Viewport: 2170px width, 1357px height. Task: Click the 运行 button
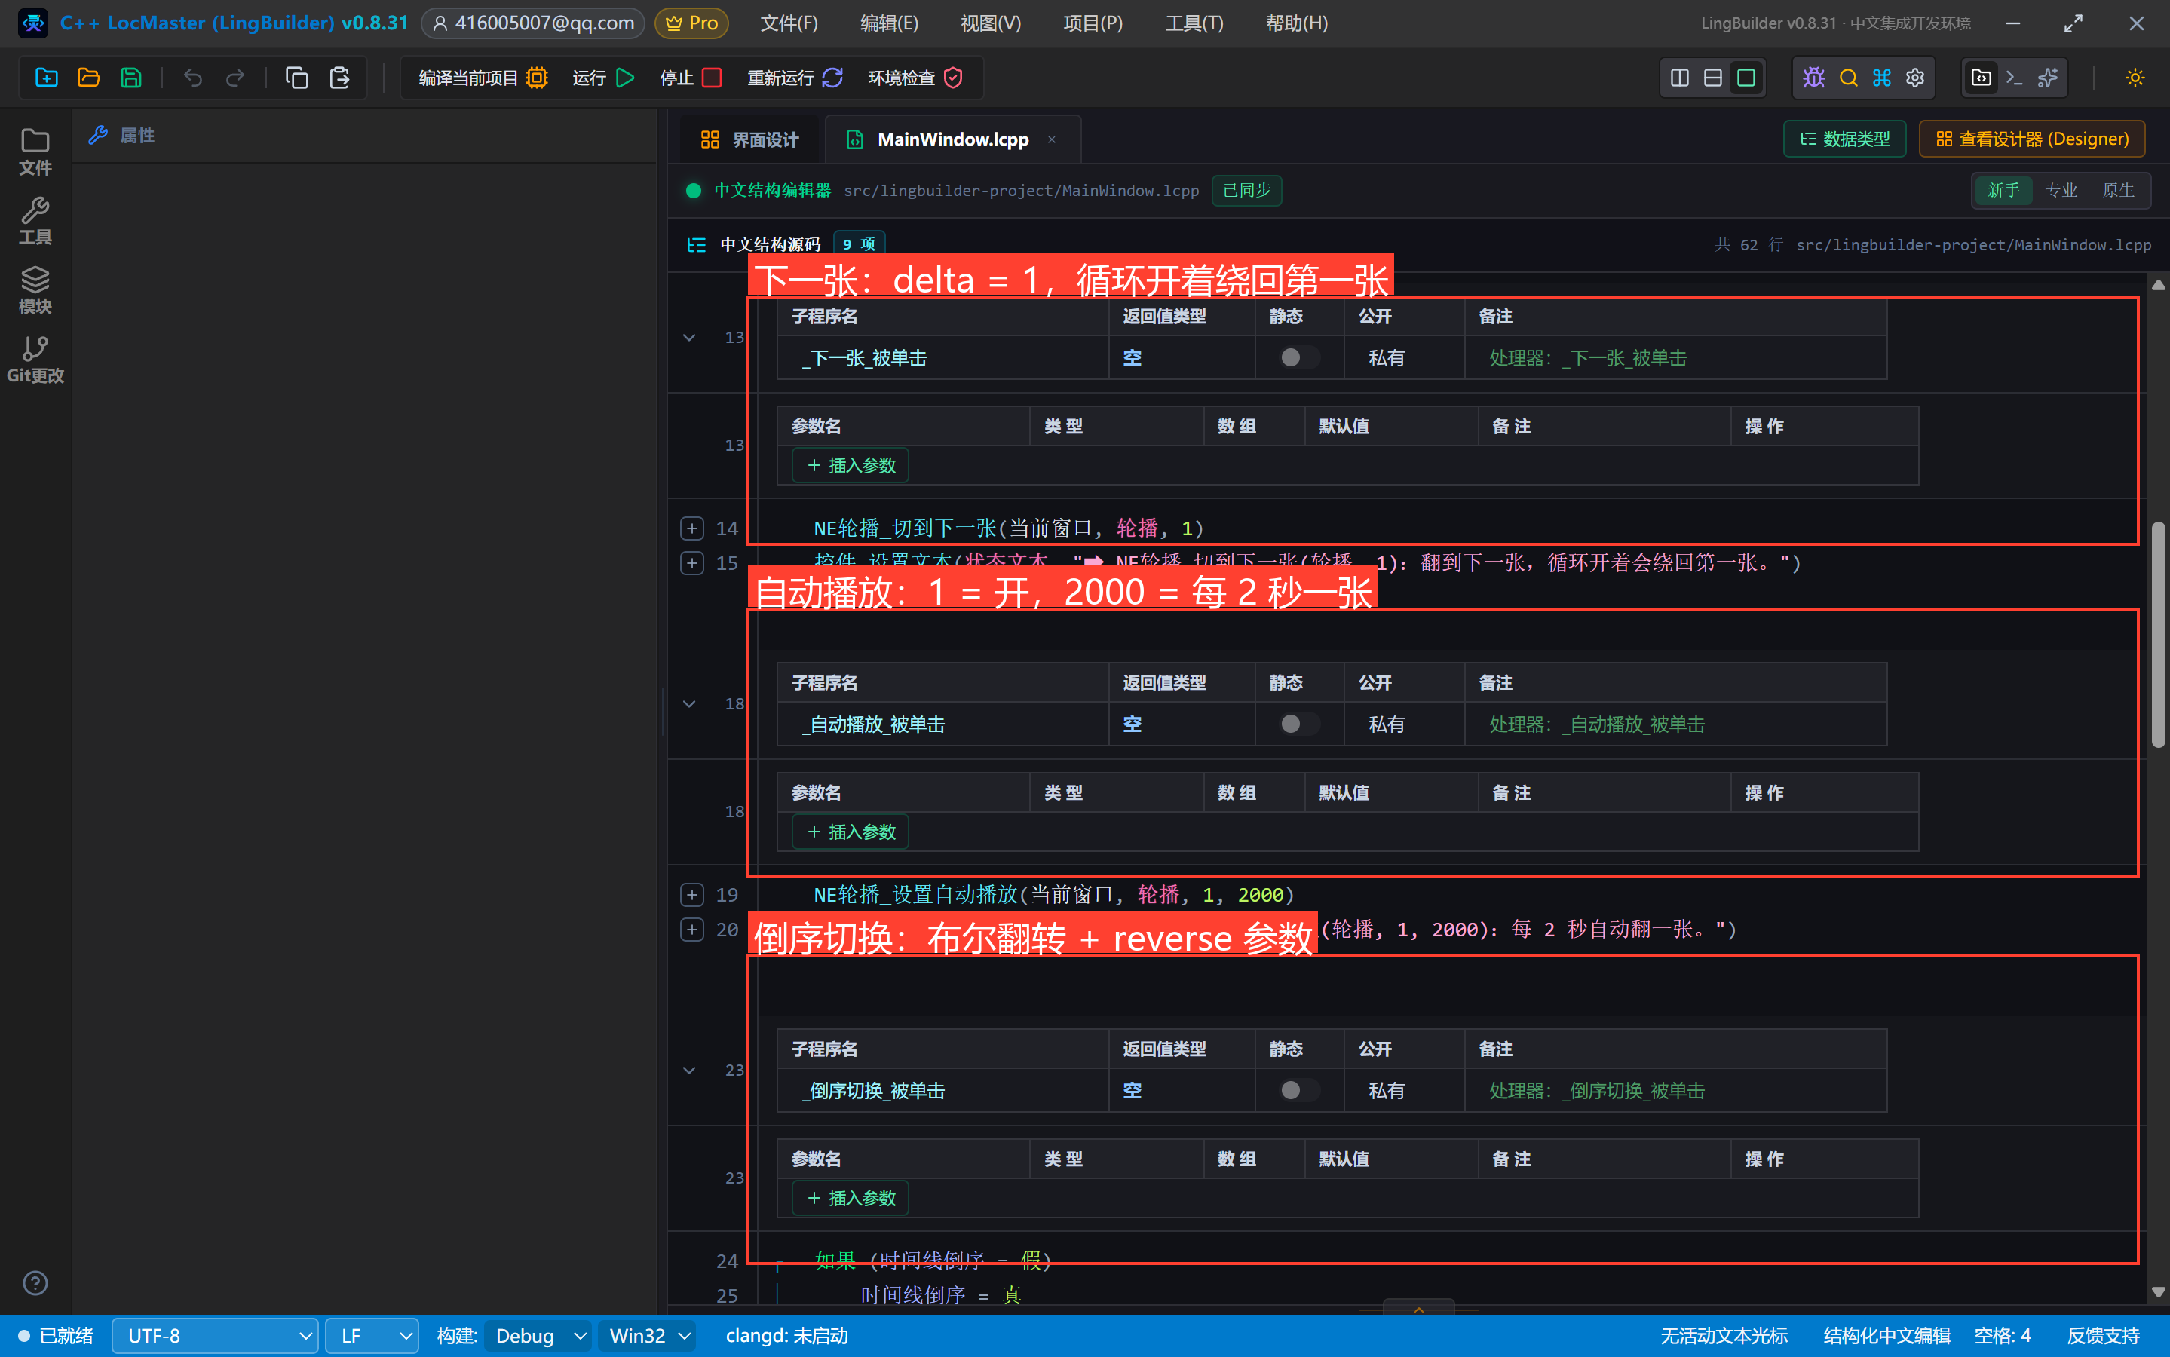tap(603, 78)
